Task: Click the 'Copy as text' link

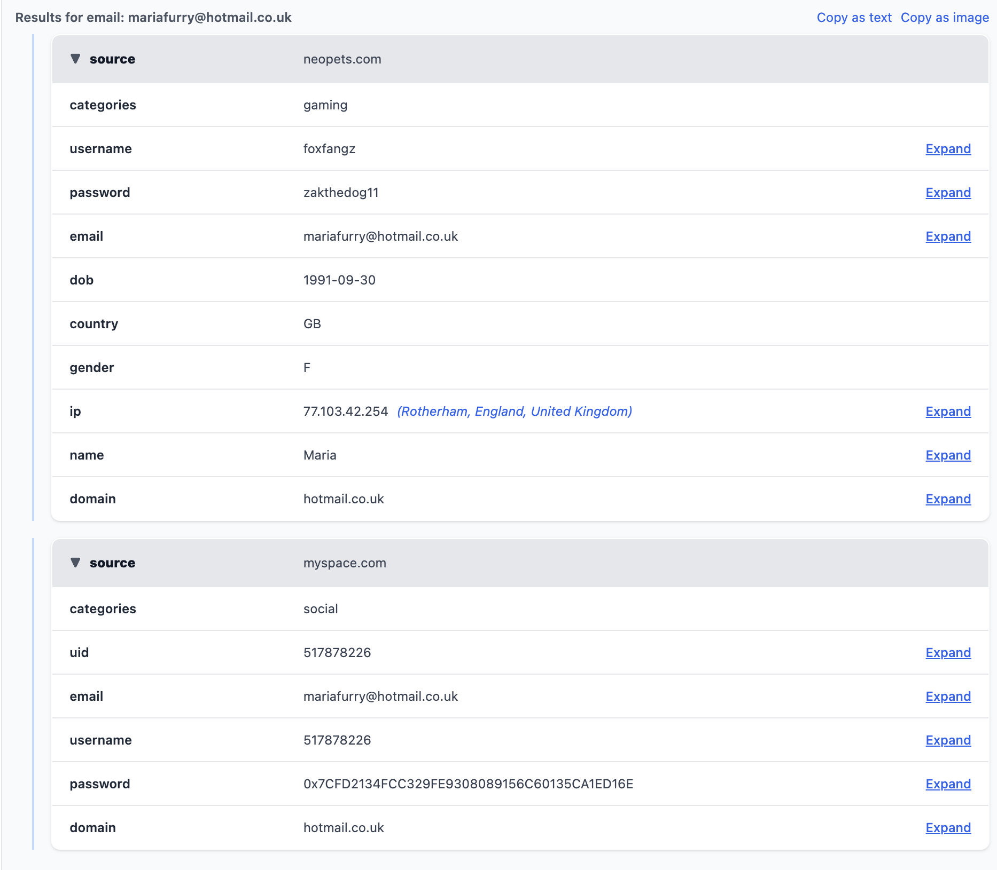Action: [854, 18]
